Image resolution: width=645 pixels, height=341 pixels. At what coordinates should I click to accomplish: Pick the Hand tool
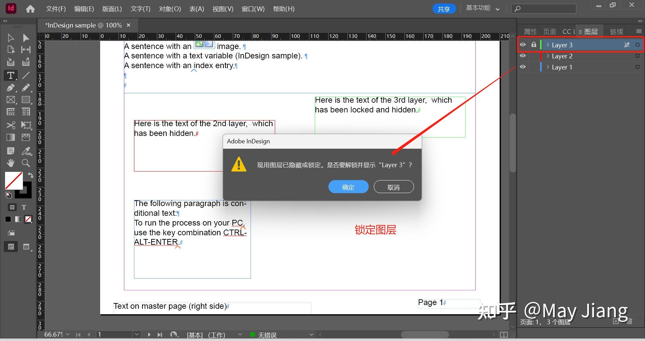pos(10,163)
